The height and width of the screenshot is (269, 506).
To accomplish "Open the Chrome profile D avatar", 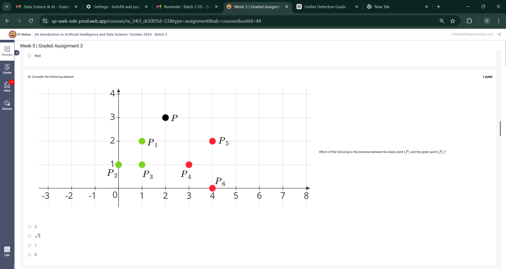I will [x=487, y=21].
